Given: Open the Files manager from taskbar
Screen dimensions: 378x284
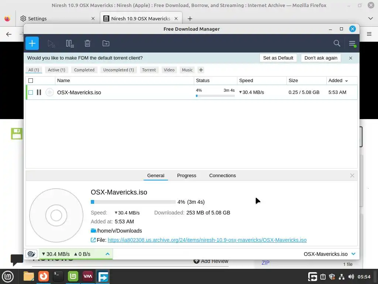Looking at the screenshot, I should point(29,277).
